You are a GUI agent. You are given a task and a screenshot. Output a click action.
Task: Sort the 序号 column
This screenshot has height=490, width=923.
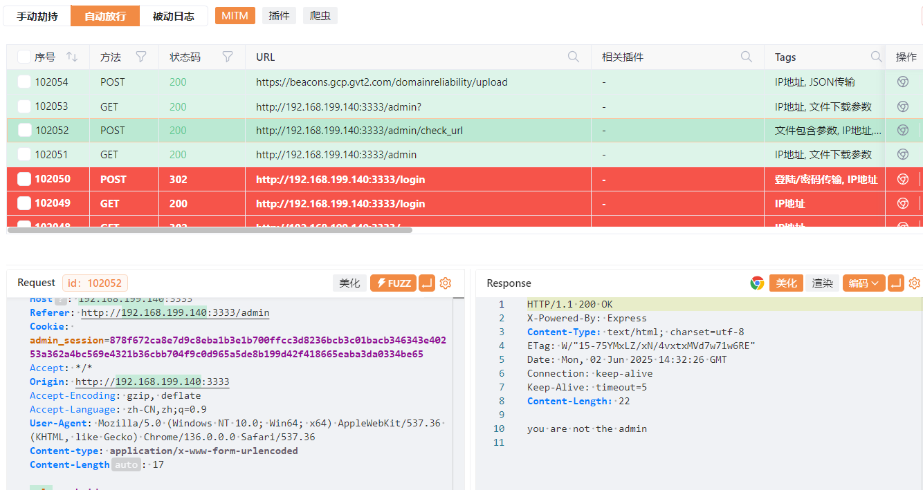coord(72,57)
